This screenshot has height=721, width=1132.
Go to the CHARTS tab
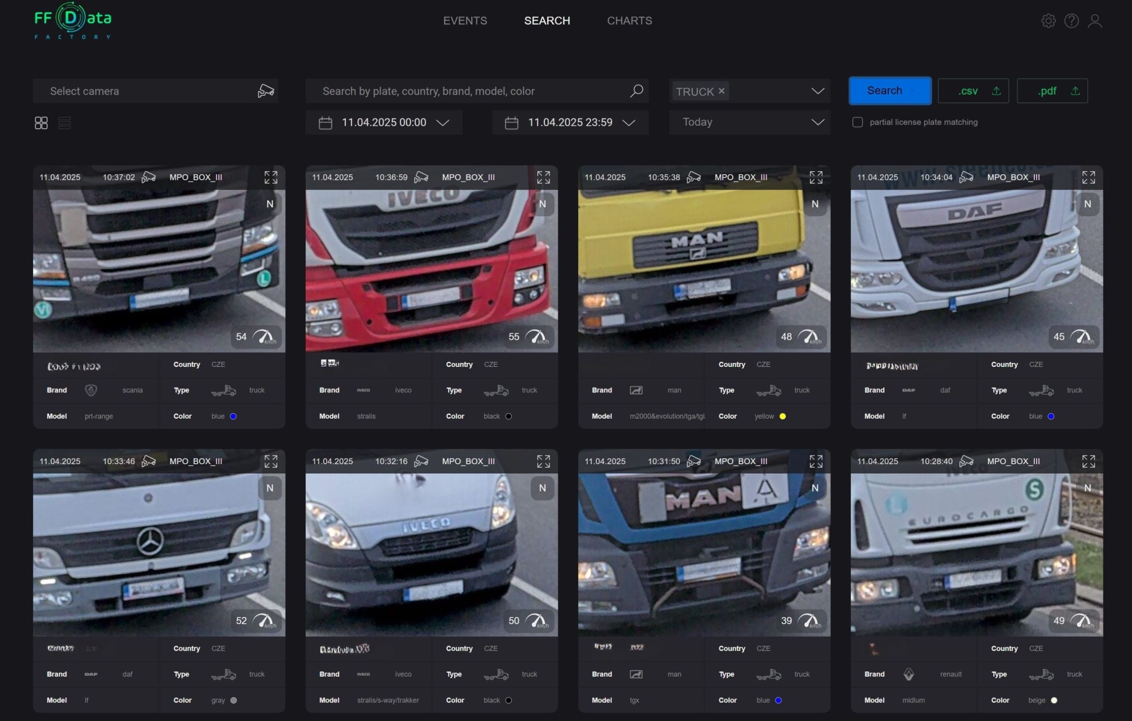point(630,21)
